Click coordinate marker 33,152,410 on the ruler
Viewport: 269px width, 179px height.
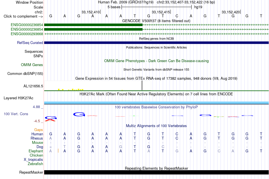tap(91, 12)
